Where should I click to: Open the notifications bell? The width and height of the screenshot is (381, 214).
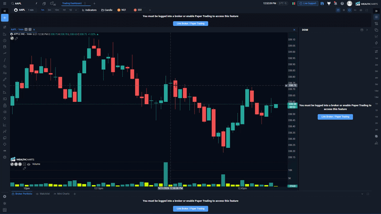[x=336, y=3]
